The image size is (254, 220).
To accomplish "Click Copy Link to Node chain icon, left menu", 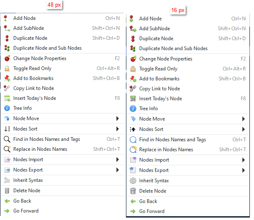I will 7,88.
